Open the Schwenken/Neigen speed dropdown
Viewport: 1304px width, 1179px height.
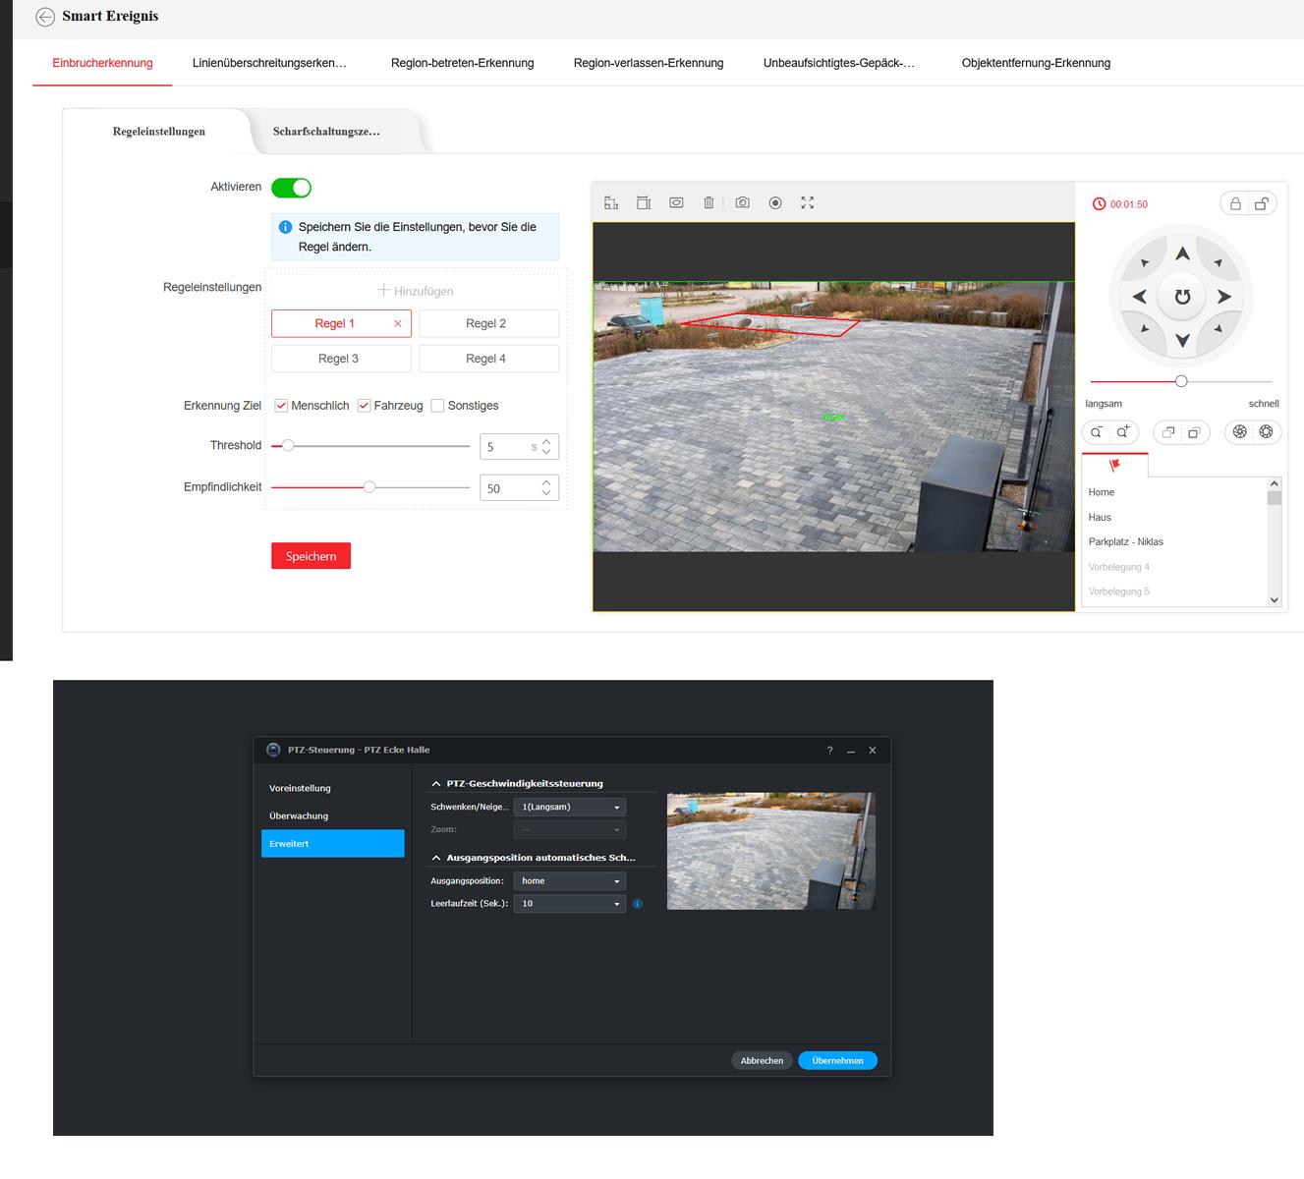(x=569, y=807)
